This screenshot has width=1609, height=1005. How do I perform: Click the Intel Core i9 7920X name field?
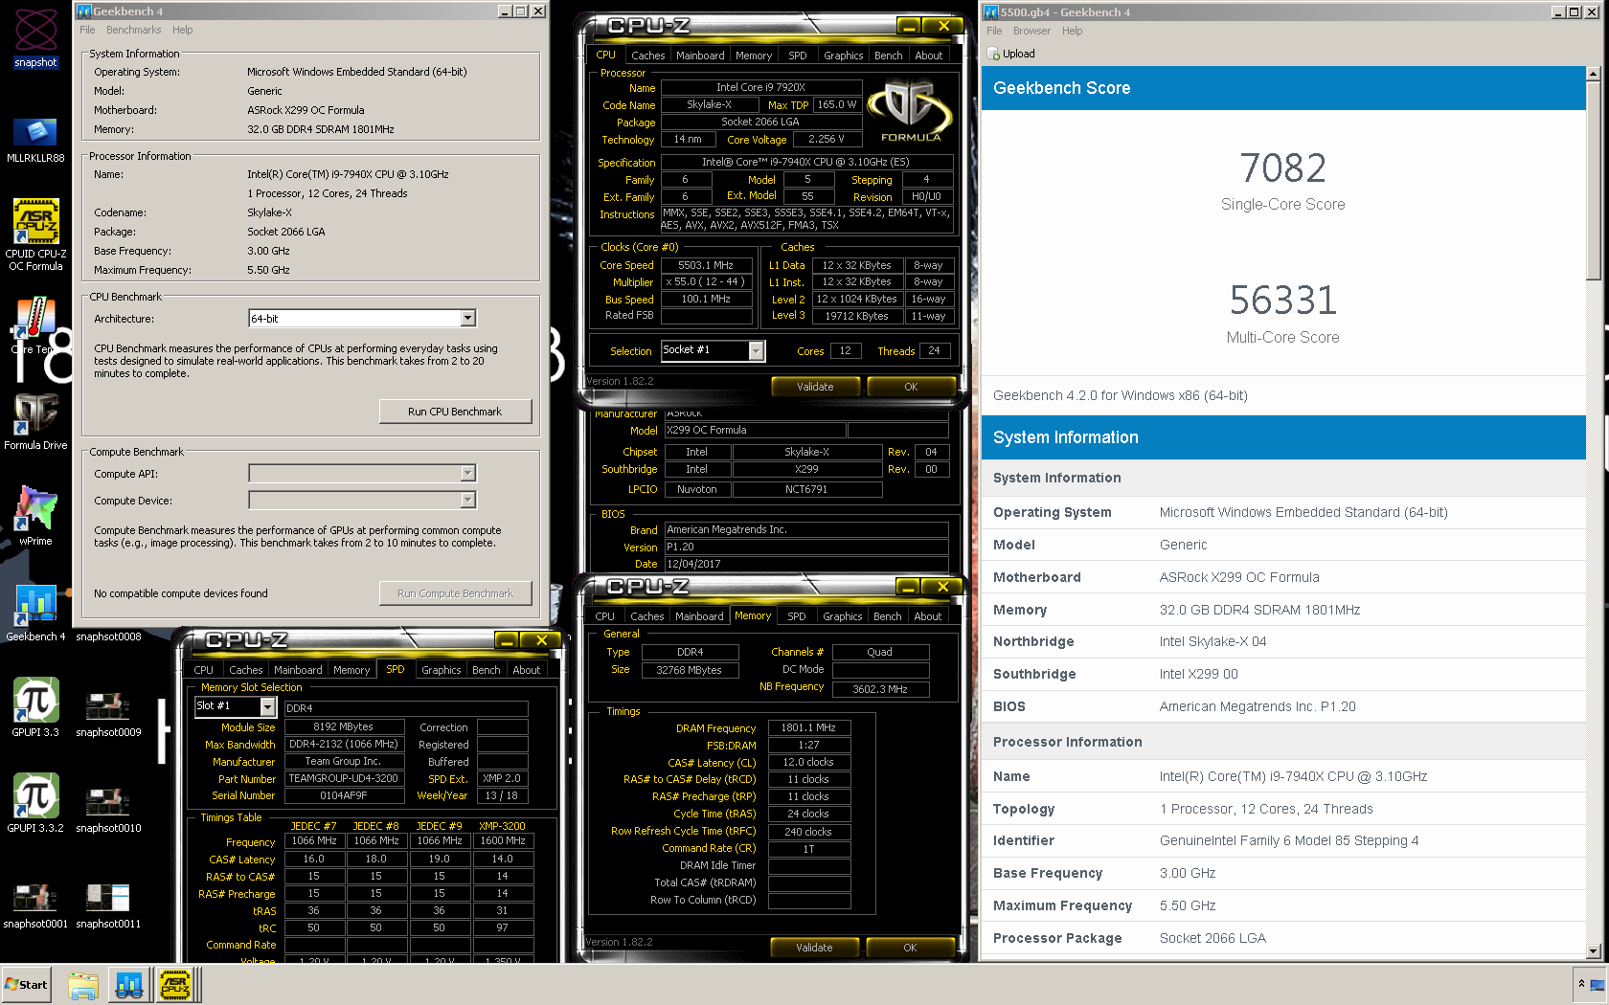(x=760, y=87)
